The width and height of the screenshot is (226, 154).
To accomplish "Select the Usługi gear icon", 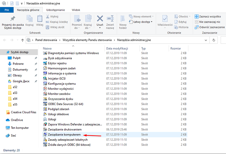I will point(45,119).
